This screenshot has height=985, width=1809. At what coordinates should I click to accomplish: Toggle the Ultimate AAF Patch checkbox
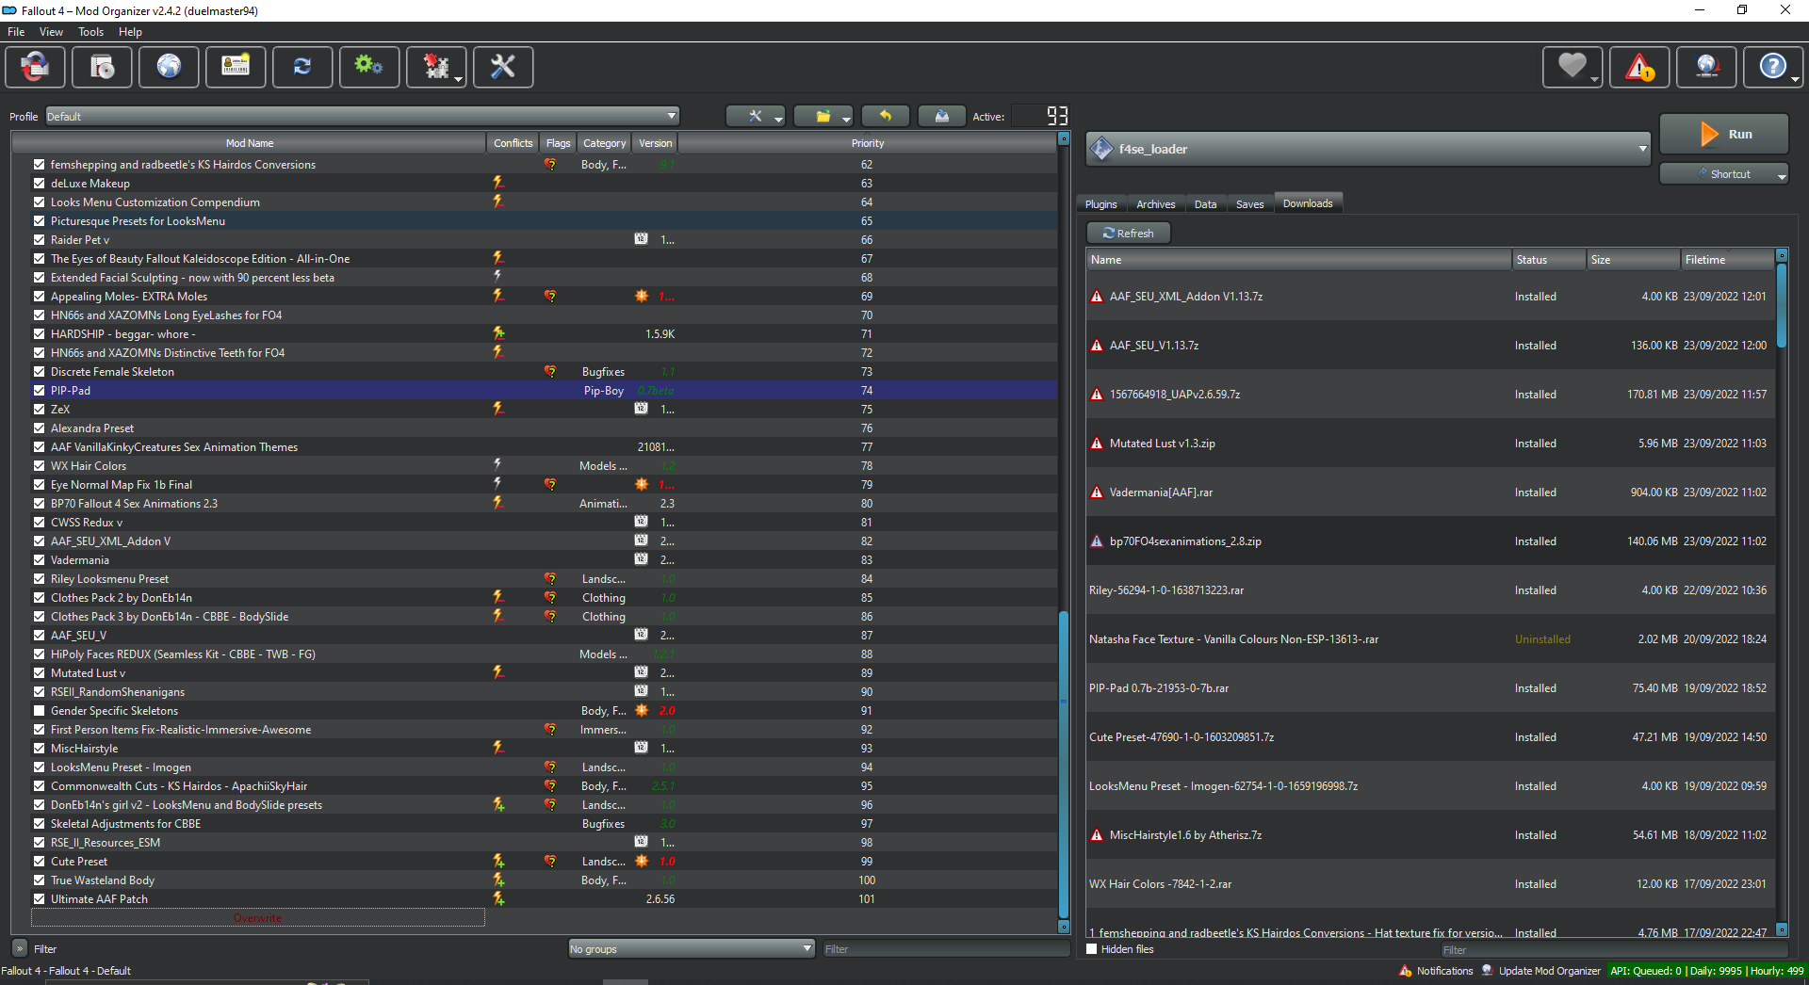[x=40, y=898]
